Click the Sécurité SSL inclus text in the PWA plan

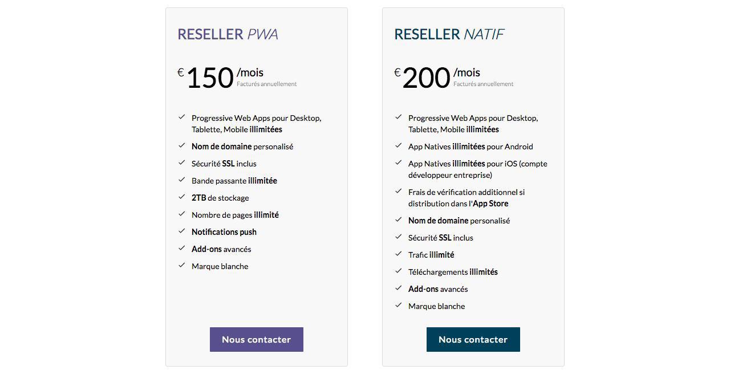224,164
